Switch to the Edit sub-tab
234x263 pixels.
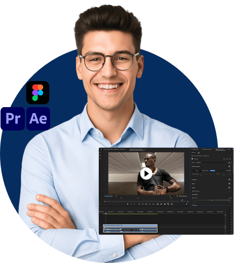199,152
